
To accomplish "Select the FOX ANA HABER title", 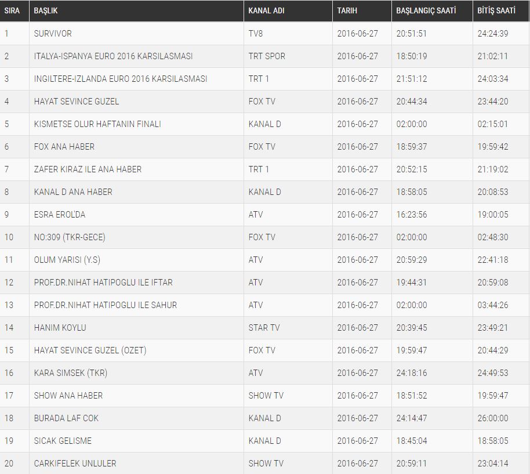I will 64,147.
